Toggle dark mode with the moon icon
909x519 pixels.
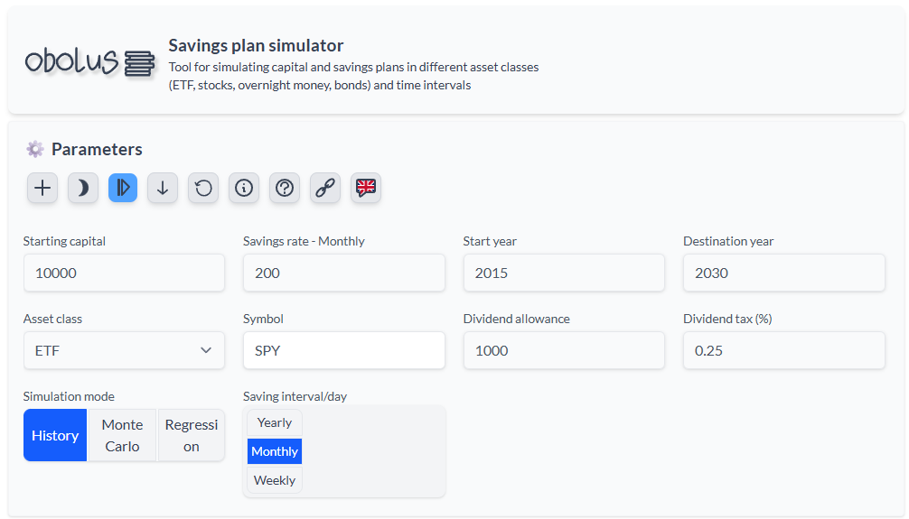tap(82, 188)
